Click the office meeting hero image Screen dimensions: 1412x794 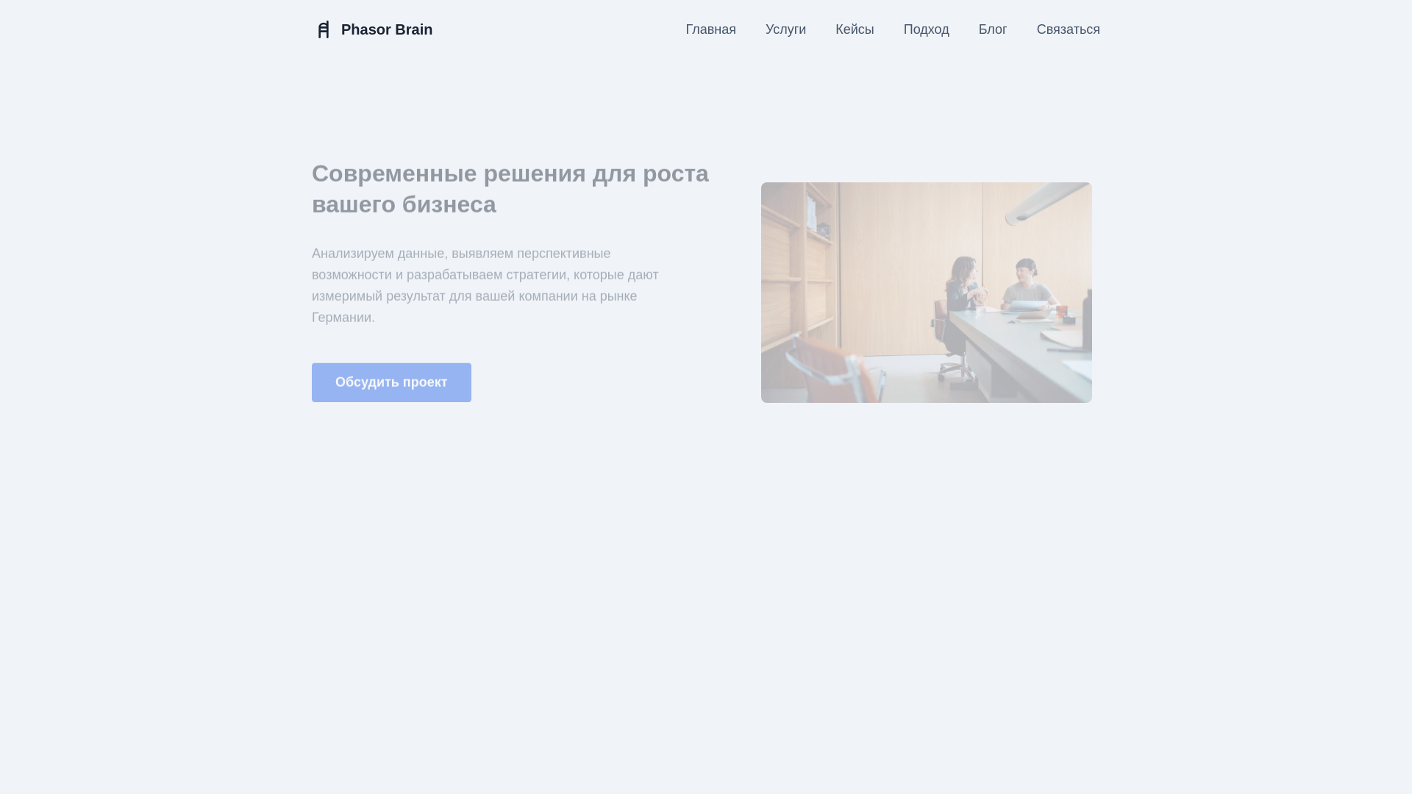pyautogui.click(x=927, y=293)
